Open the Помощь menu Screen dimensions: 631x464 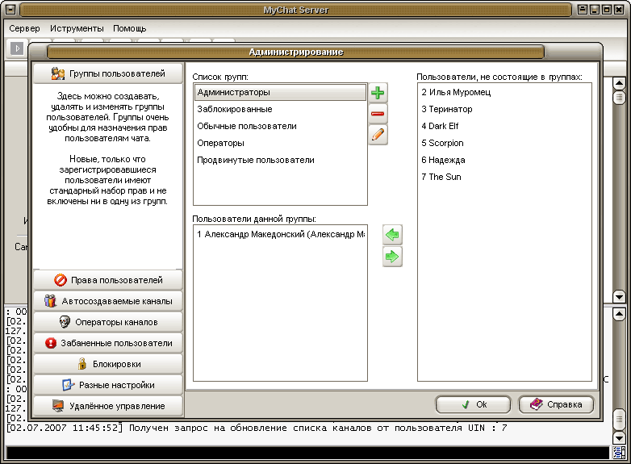(x=130, y=28)
